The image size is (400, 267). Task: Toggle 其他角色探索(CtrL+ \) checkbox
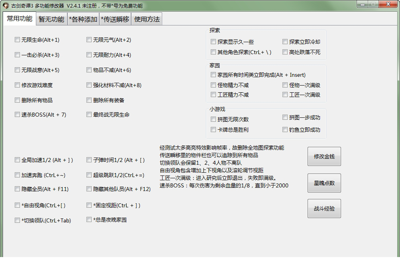tap(214, 52)
